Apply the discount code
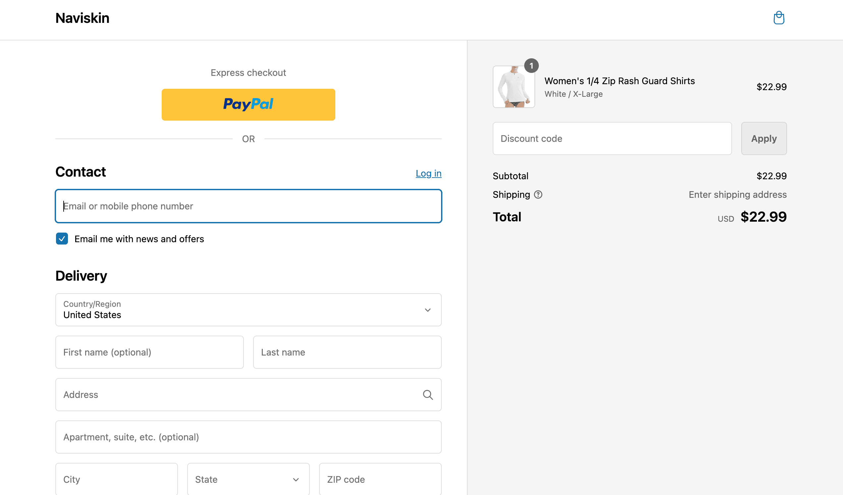Screen dimensions: 843x495 [764, 138]
